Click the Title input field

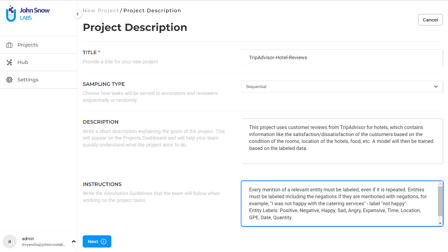coord(342,57)
